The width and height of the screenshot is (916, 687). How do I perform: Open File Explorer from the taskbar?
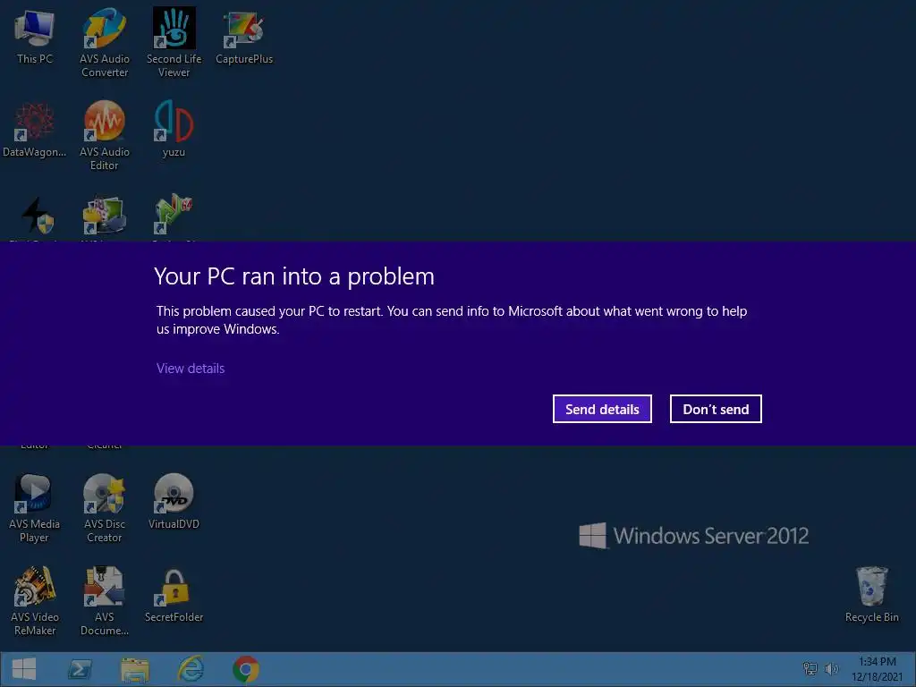click(135, 669)
